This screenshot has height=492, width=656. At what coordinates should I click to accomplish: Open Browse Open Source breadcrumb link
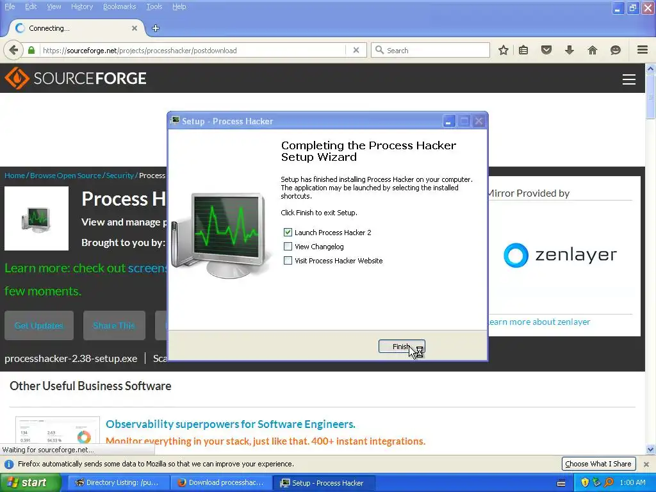66,176
